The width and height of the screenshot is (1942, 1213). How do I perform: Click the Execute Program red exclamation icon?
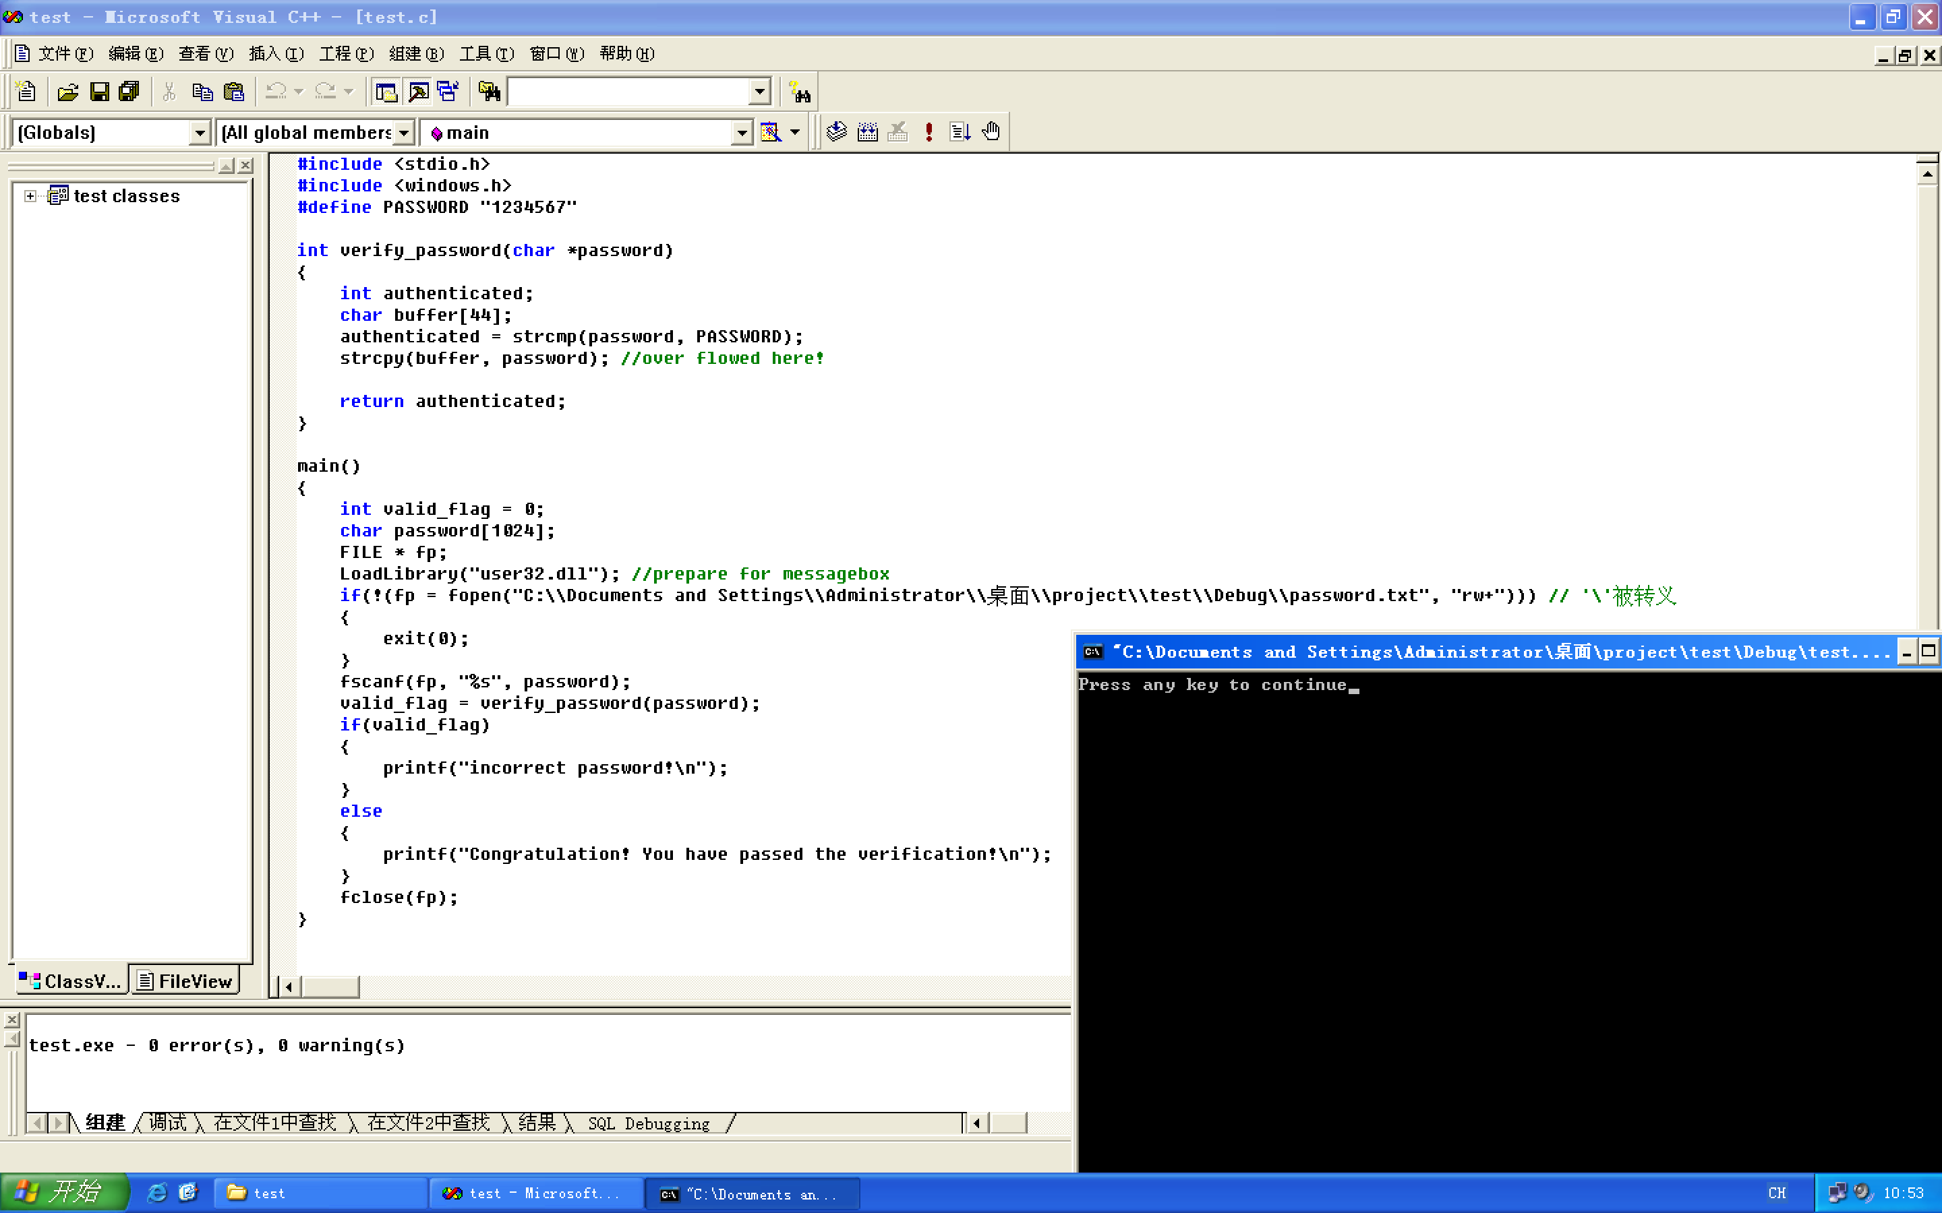(929, 132)
